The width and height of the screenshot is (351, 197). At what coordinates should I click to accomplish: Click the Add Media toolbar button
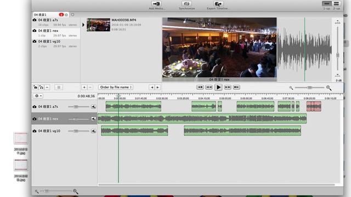157,5
